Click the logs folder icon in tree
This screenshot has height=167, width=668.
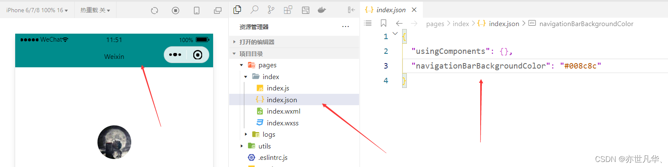[x=256, y=134]
